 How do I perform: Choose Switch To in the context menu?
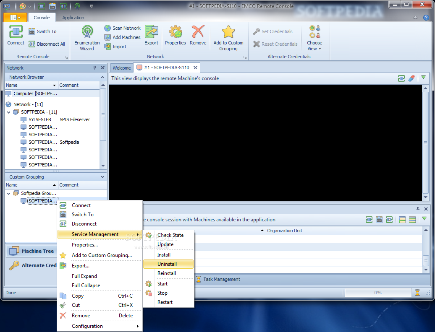(100, 214)
